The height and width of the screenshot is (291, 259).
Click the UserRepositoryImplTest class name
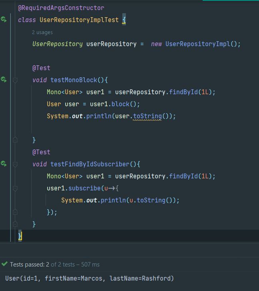coord(79,20)
